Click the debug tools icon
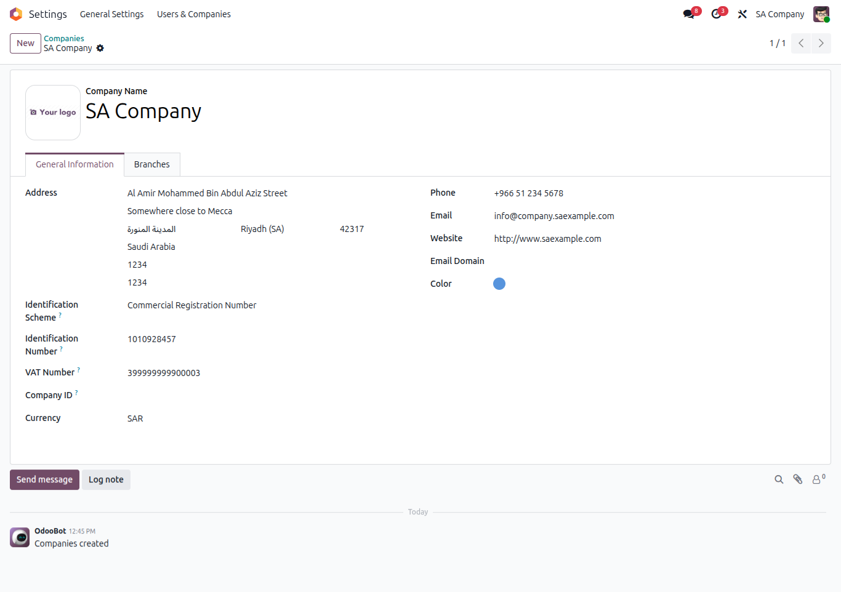This screenshot has height=592, width=841. (x=742, y=14)
